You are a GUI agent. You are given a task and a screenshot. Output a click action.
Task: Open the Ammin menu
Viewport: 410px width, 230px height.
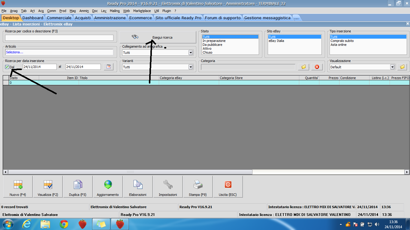tap(84, 11)
